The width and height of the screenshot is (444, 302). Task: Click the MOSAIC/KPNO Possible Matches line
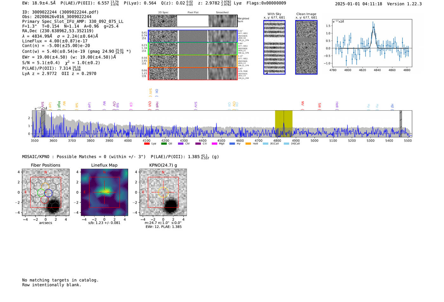click(x=121, y=157)
